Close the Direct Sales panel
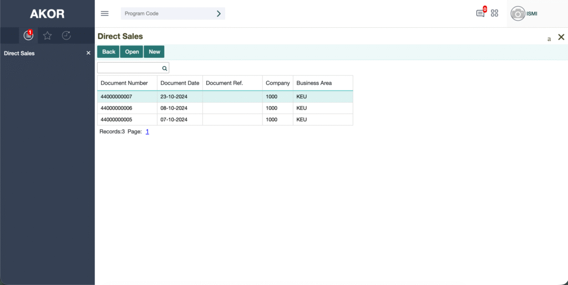 (x=561, y=37)
